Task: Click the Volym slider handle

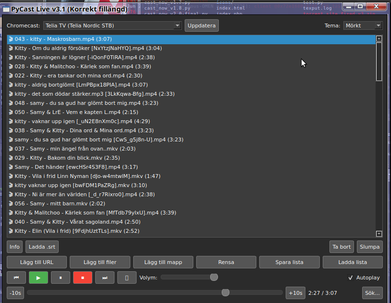Action: [x=214, y=277]
